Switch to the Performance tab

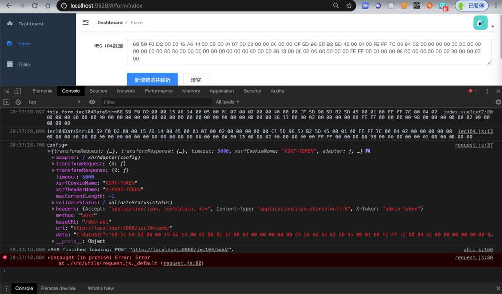pos(158,91)
